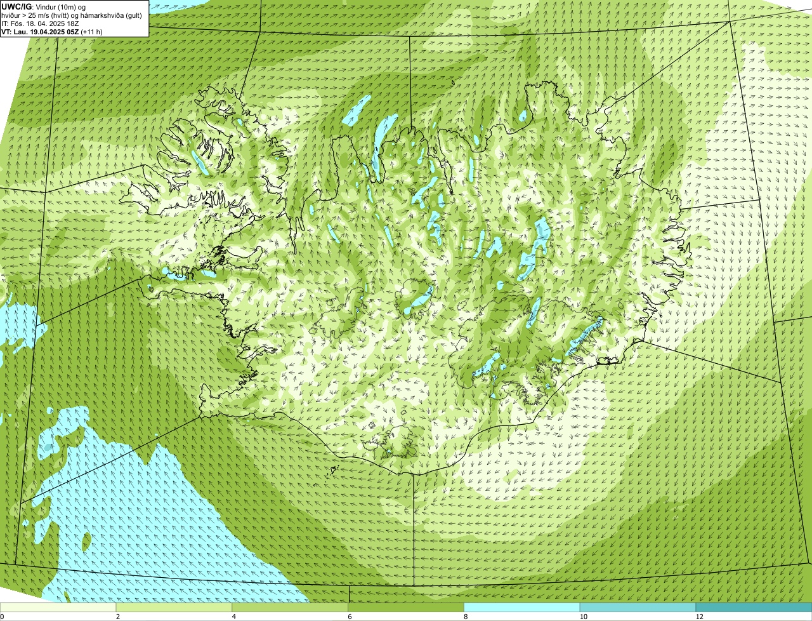Screen dimensions: 812x621
Task: Click the 2–4 m/s light green legend segment
Action: coord(174,607)
